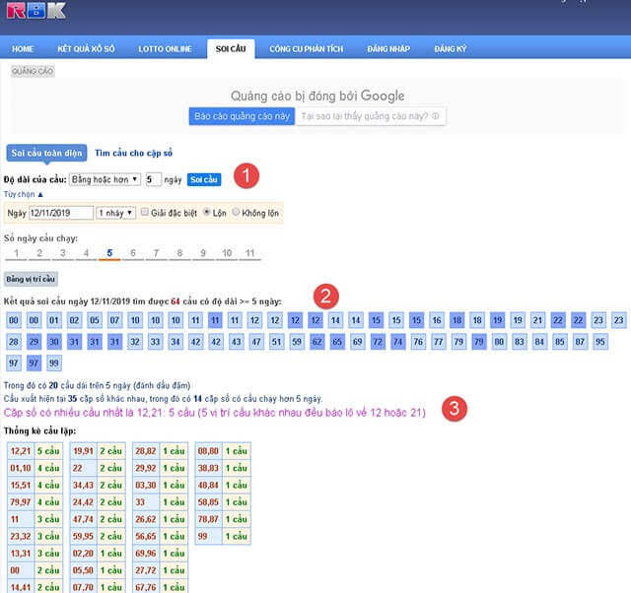Click number tile 23 in results

pyautogui.click(x=618, y=320)
